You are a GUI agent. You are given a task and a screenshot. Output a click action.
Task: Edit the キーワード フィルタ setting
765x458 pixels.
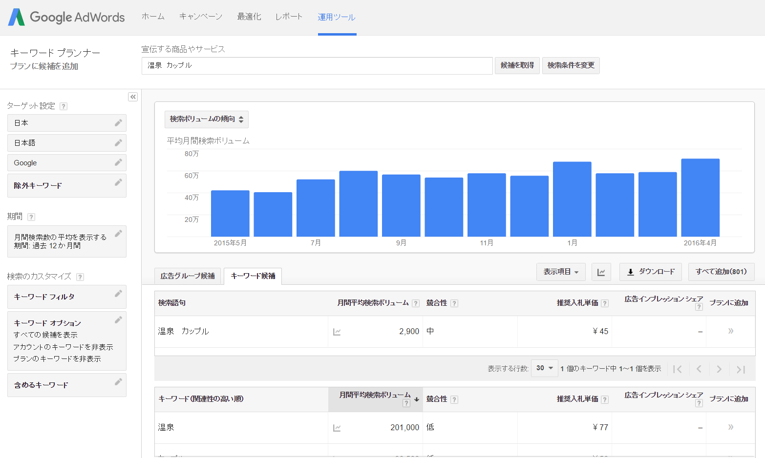118,294
